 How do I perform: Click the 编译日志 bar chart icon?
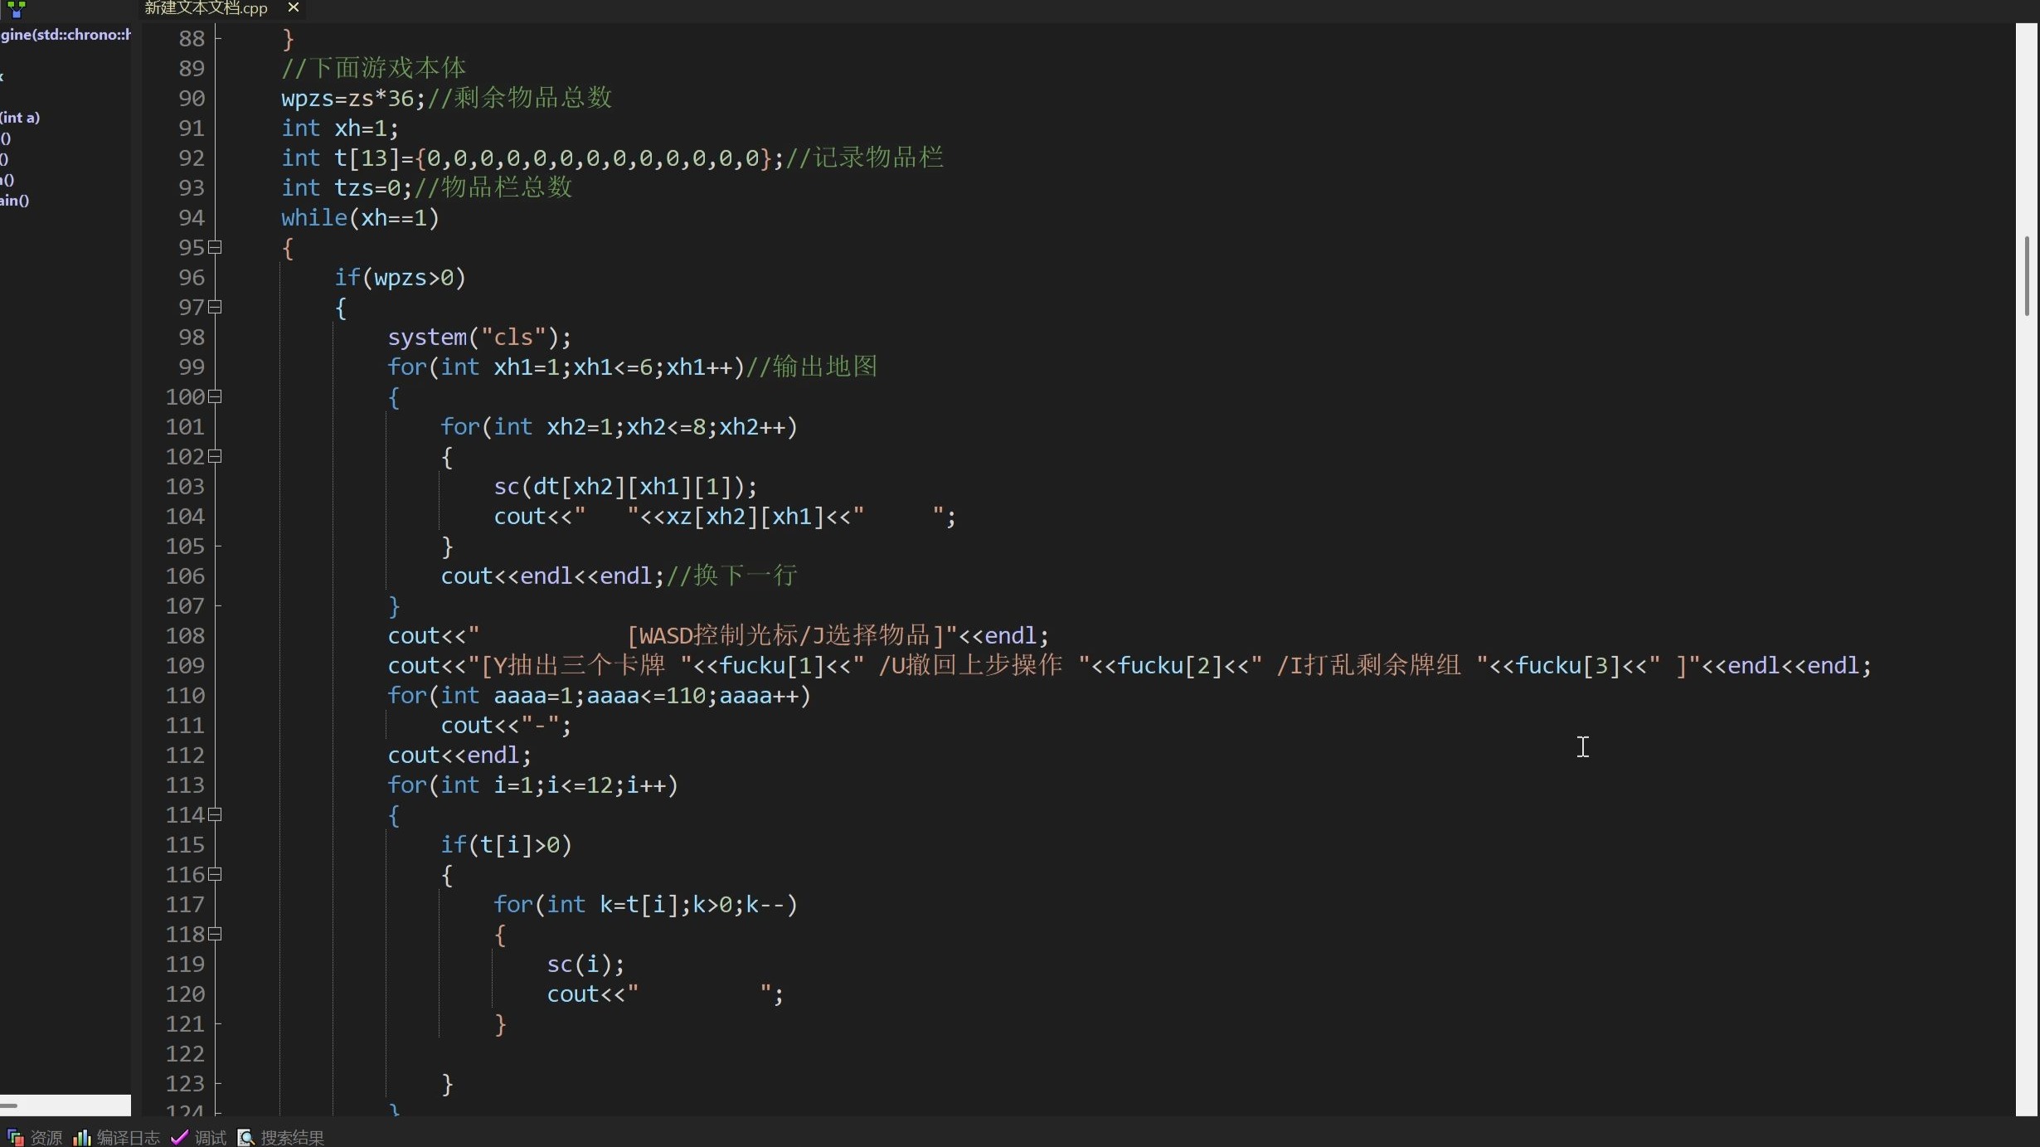click(81, 1137)
